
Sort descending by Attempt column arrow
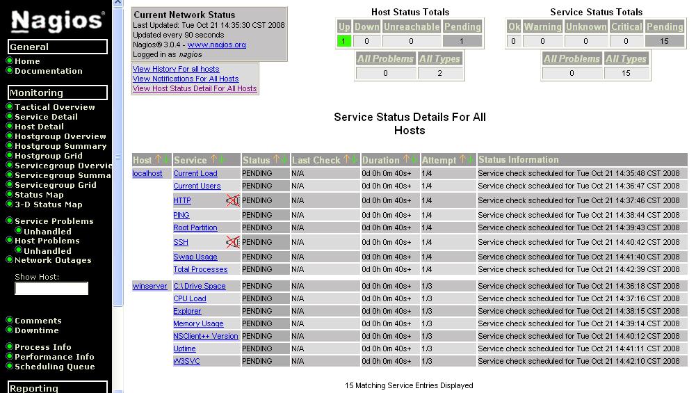pos(471,159)
